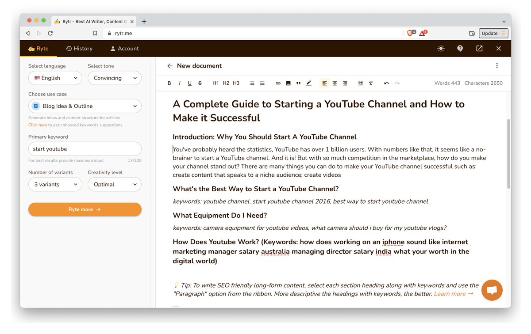
Task: Select the Rytr browser tab
Action: click(x=94, y=21)
